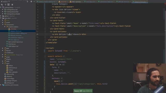Click the red error indicator in editor corner
The width and height of the screenshot is (166, 93).
(x=165, y=4)
